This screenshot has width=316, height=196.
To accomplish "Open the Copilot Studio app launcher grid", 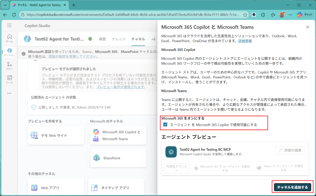I will point(9,26).
